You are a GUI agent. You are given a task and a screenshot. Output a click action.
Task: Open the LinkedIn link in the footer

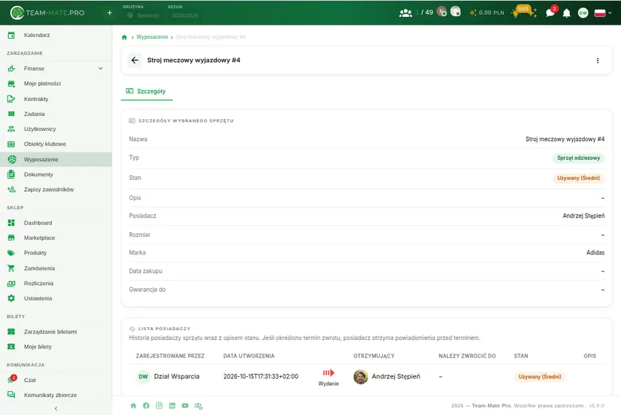[x=172, y=405]
